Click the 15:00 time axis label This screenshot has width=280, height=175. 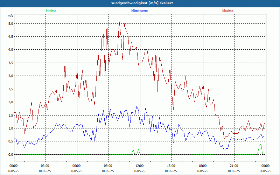[x=171, y=166]
